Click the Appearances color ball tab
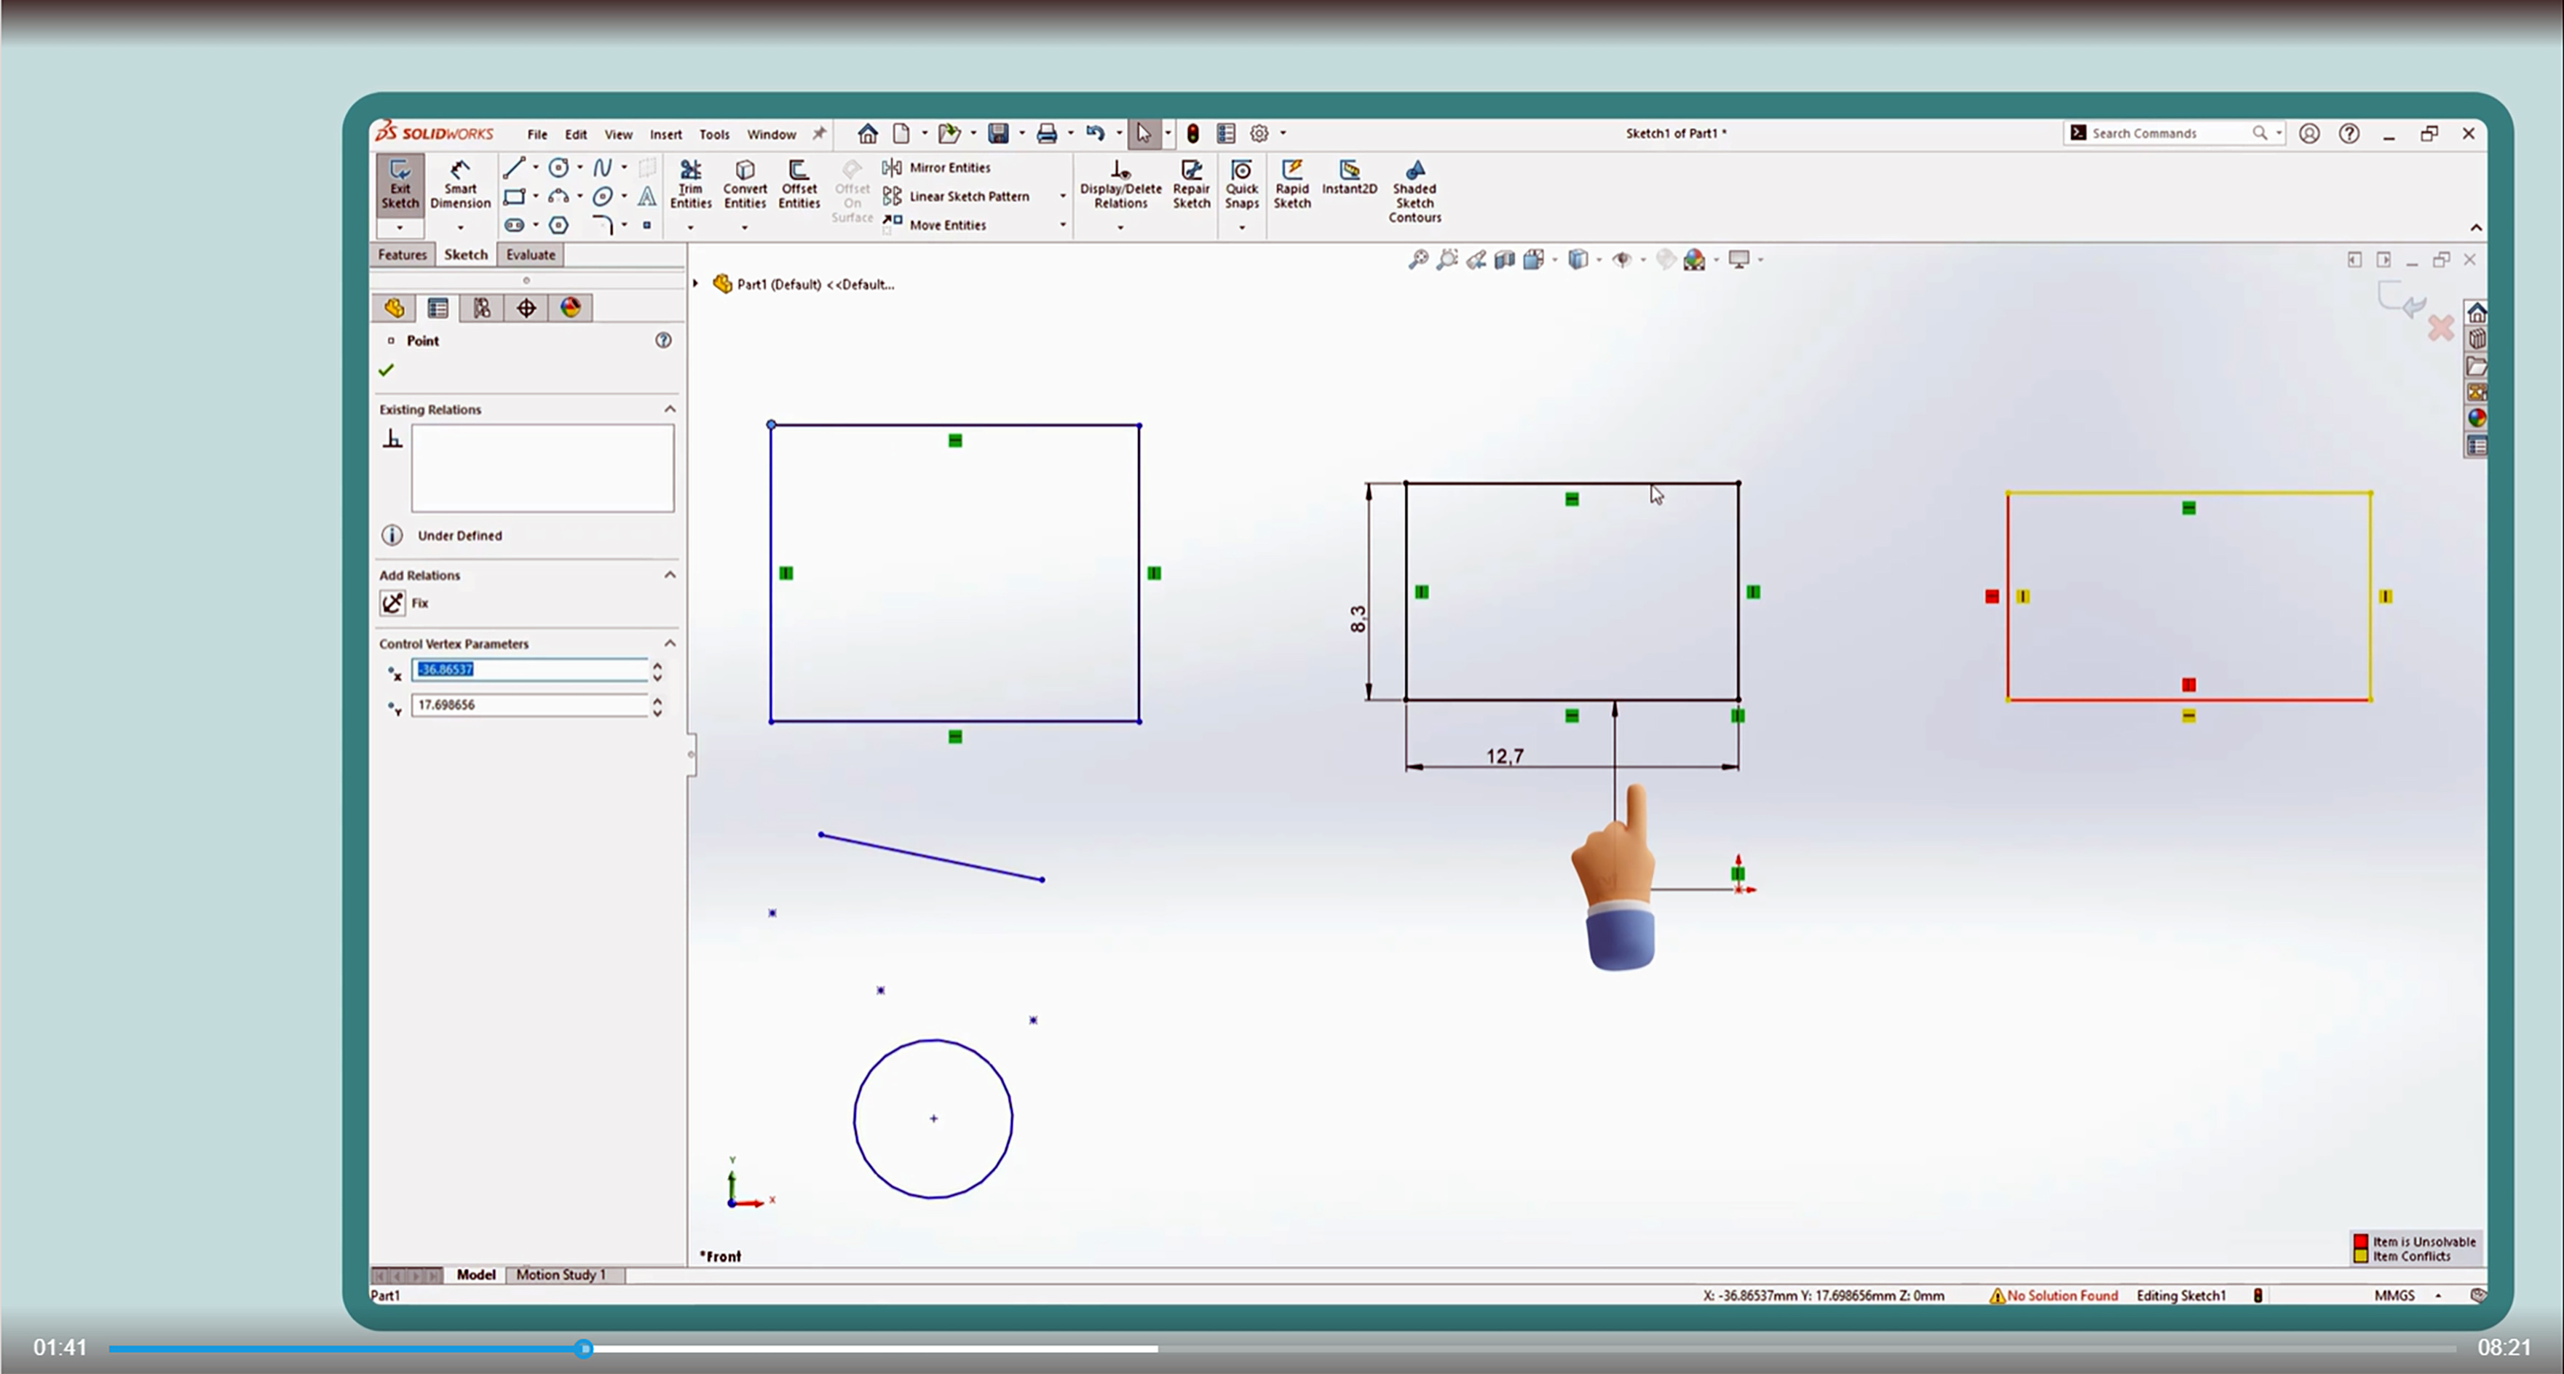The height and width of the screenshot is (1374, 2564). [570, 309]
